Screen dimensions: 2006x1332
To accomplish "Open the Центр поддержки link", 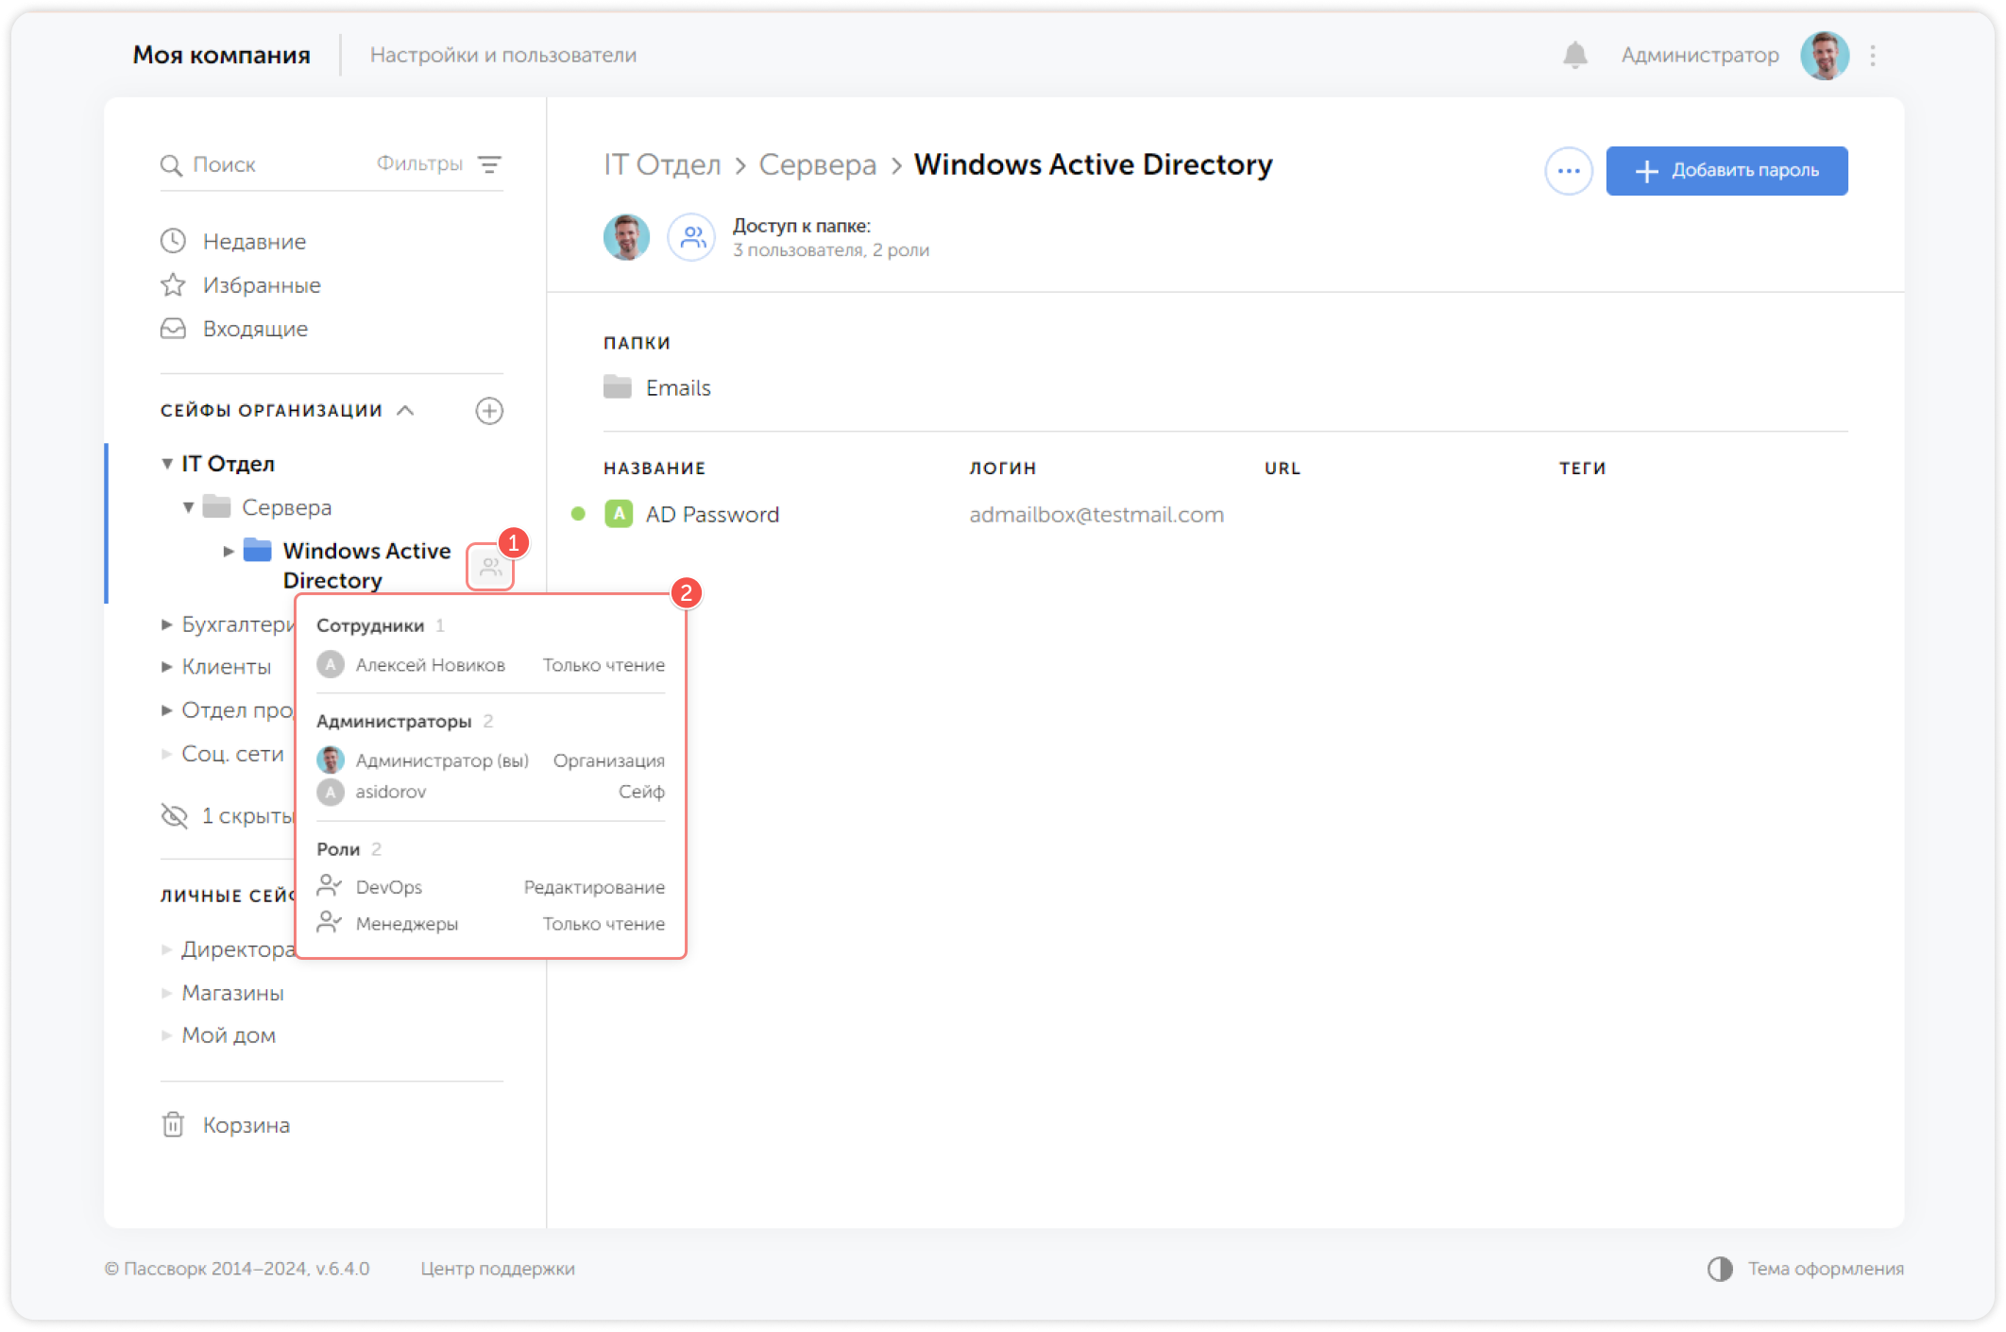I will point(497,1269).
